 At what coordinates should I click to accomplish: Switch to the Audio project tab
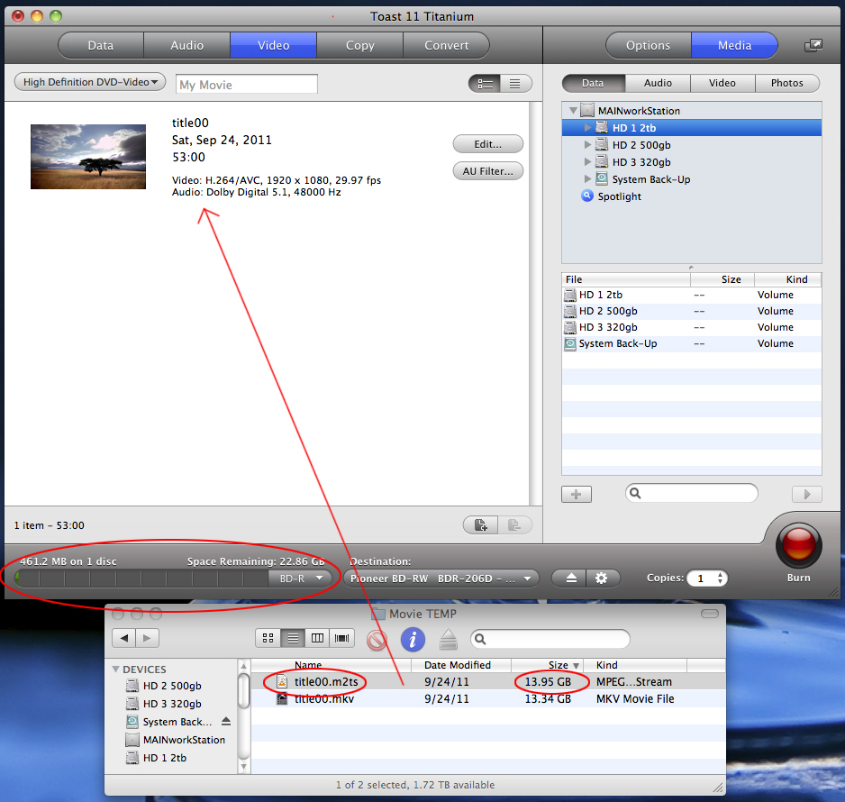tap(187, 45)
